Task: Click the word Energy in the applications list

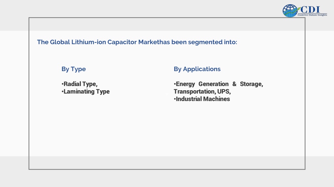Action: point(185,84)
